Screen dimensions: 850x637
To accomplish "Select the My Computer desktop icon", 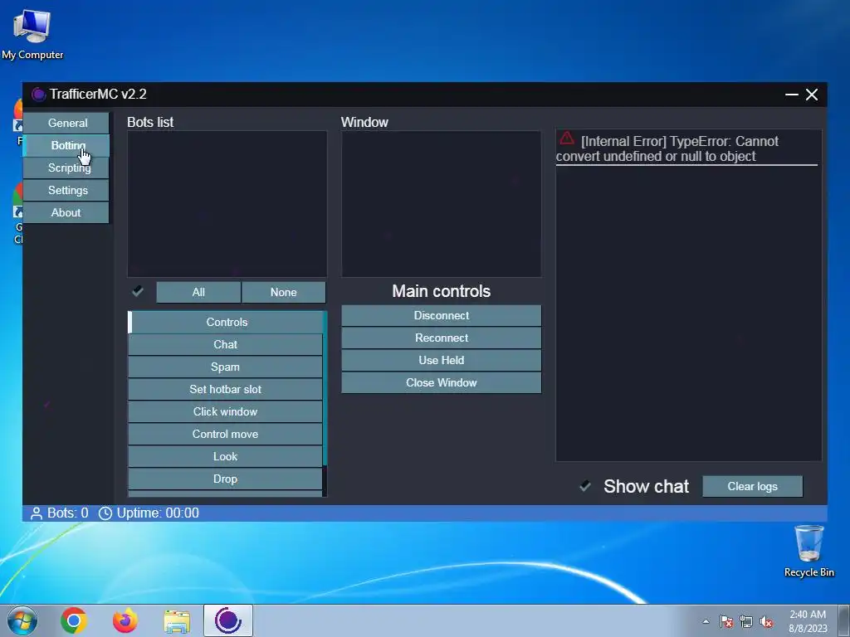I will coord(32,35).
